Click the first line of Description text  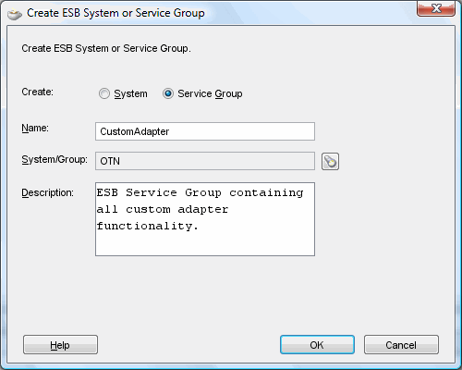click(200, 192)
